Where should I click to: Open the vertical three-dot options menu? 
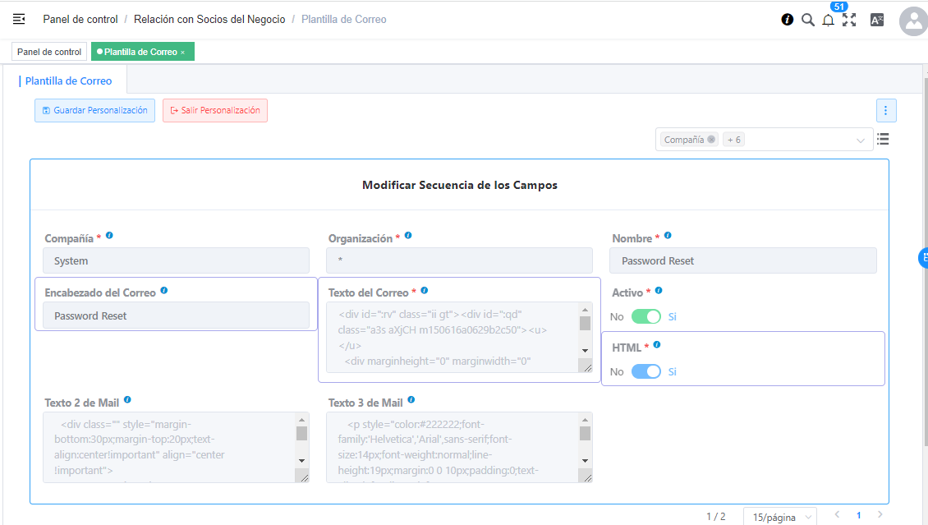885,110
